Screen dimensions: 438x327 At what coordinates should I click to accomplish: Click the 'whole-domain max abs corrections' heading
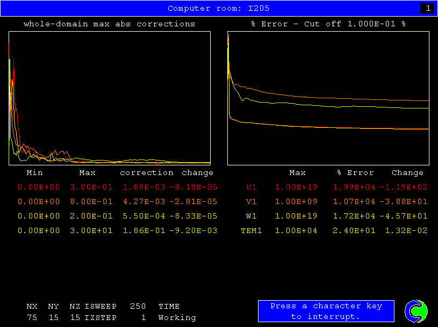pos(110,24)
